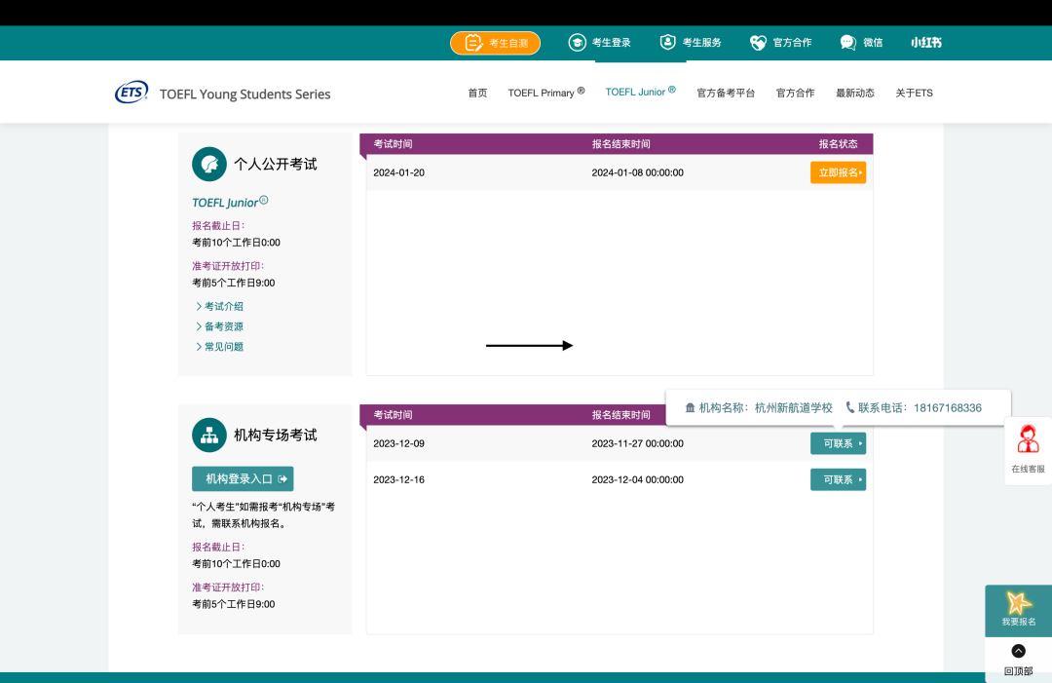Click the 小红书 icon in top bar
The width and height of the screenshot is (1052, 683).
pyautogui.click(x=925, y=43)
